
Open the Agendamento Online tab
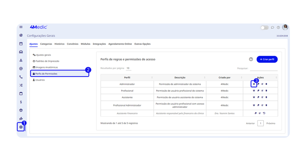tap(120, 44)
